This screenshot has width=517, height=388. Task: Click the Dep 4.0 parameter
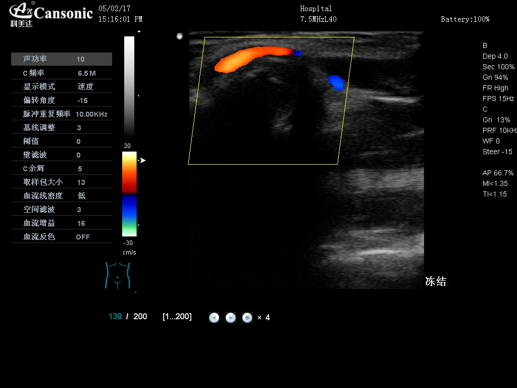[495, 56]
